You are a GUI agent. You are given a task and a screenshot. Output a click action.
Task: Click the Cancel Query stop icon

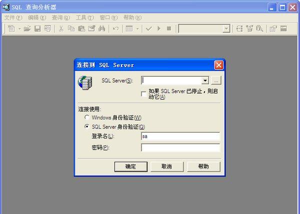(x=169, y=28)
